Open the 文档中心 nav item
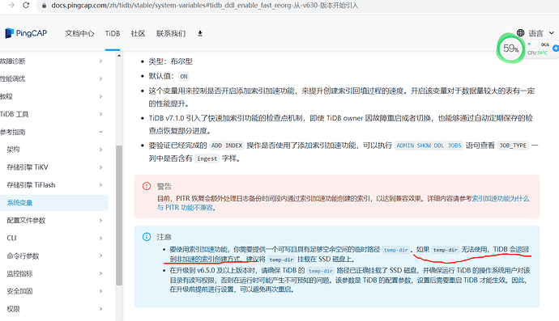This screenshot has width=559, height=321. [79, 33]
